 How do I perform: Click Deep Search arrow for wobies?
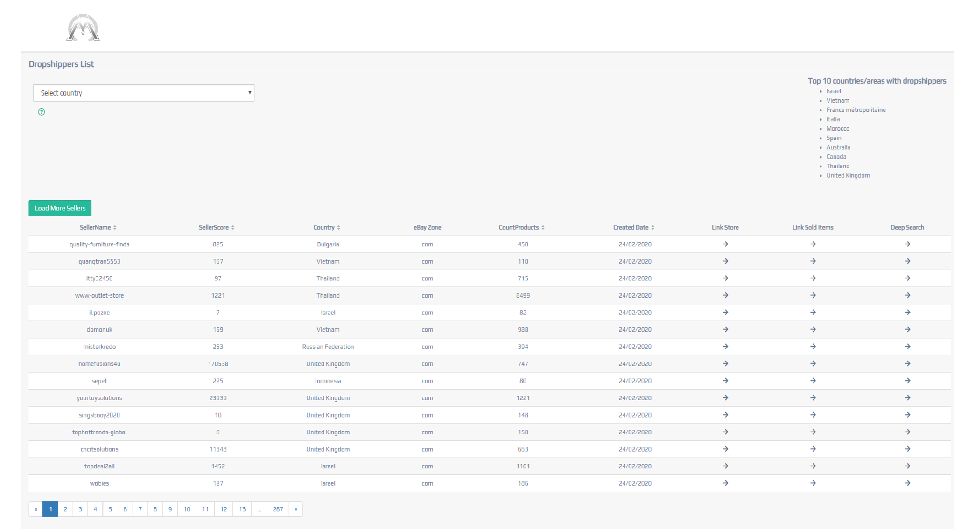click(907, 483)
